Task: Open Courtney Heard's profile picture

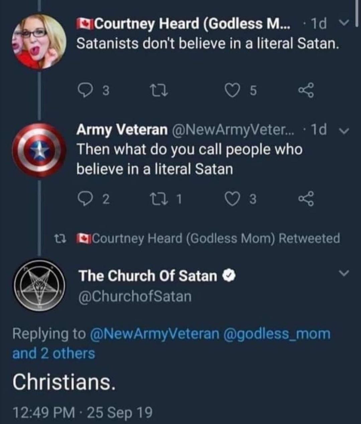Action: (39, 41)
